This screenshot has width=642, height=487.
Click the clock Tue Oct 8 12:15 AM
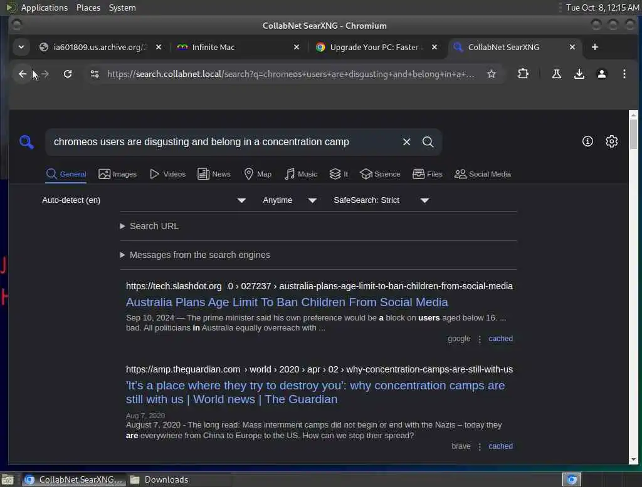click(x=603, y=8)
